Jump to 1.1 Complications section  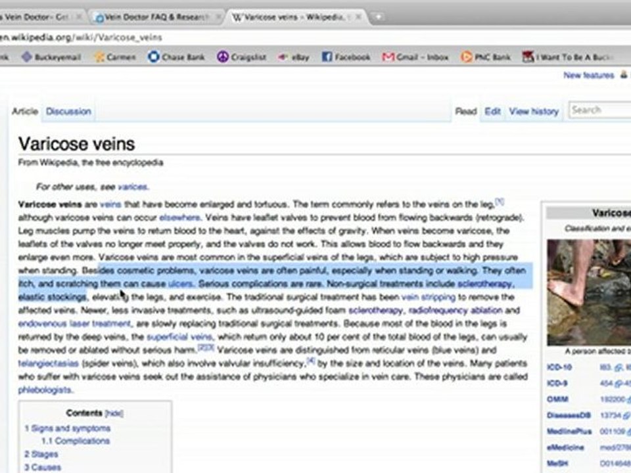pos(76,441)
